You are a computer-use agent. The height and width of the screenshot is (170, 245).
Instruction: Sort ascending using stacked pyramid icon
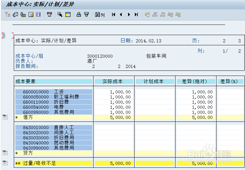(79, 15)
